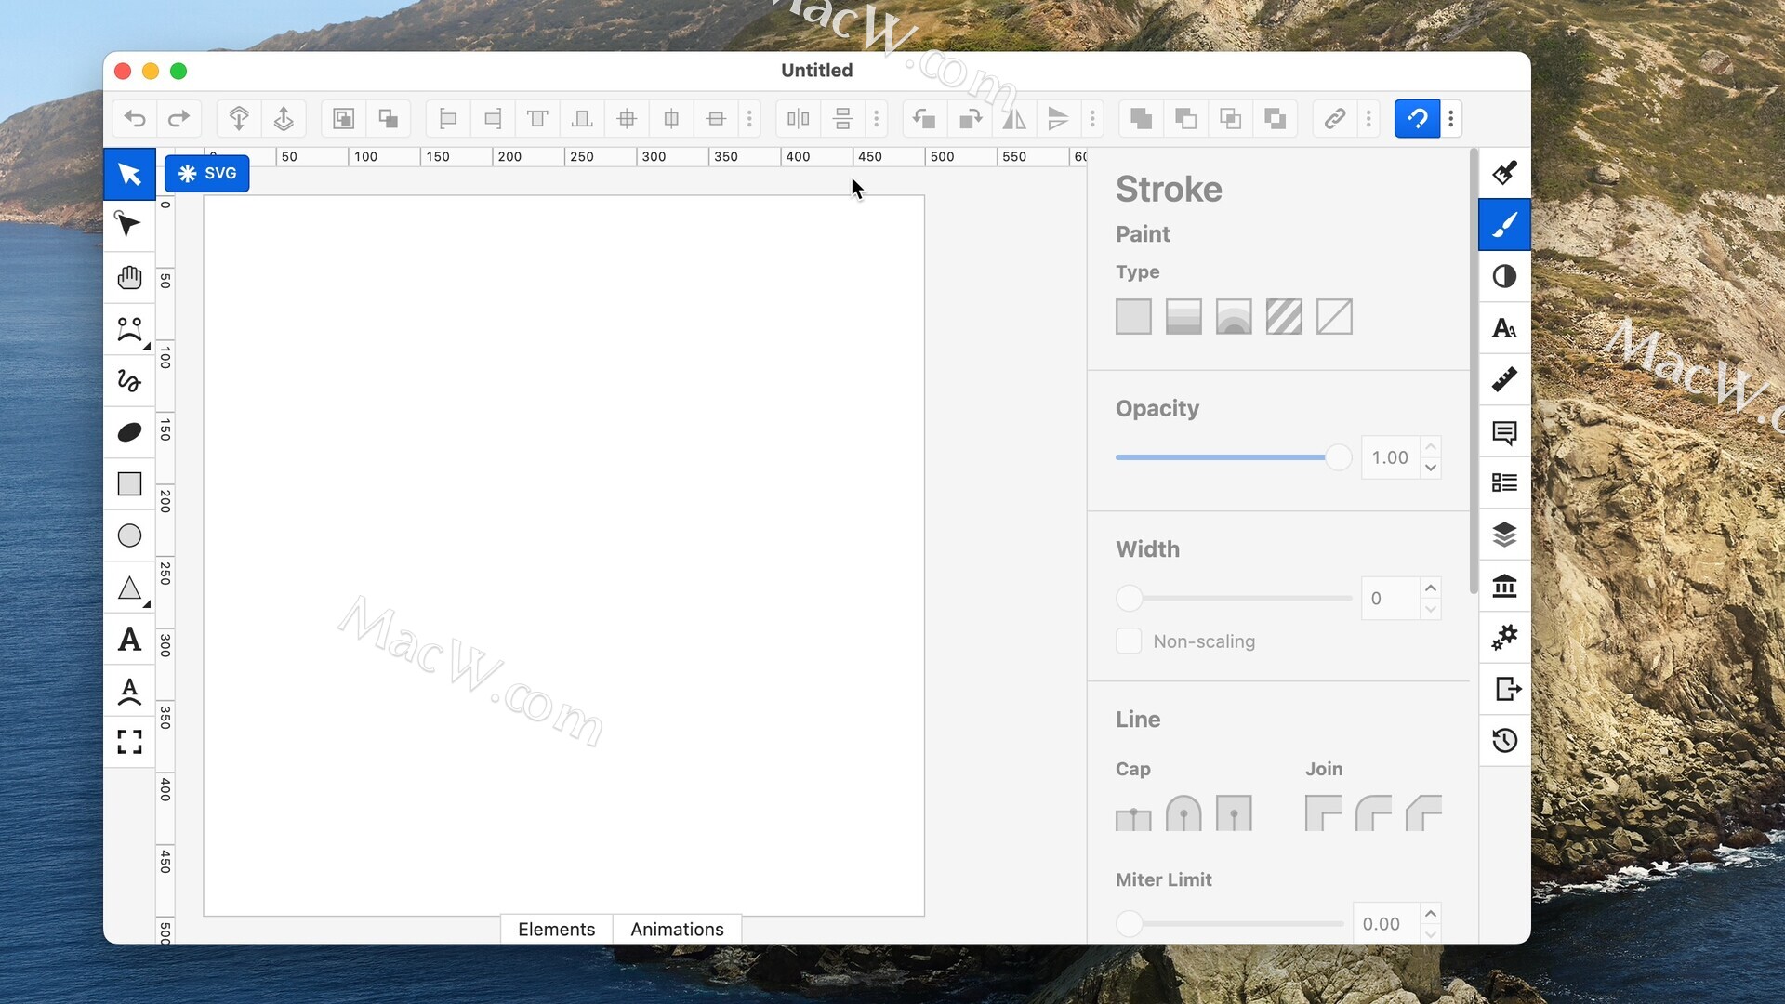Select the round line join
This screenshot has height=1004, width=1785.
coord(1373,813)
